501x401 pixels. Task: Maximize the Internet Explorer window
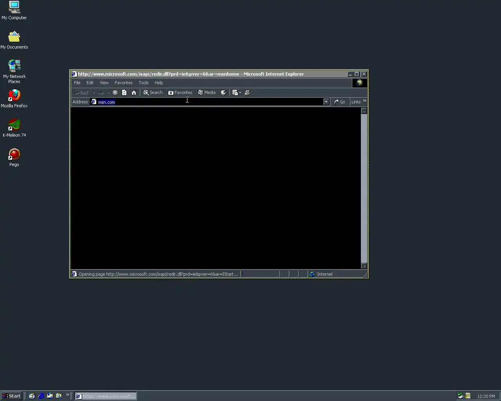[357, 74]
